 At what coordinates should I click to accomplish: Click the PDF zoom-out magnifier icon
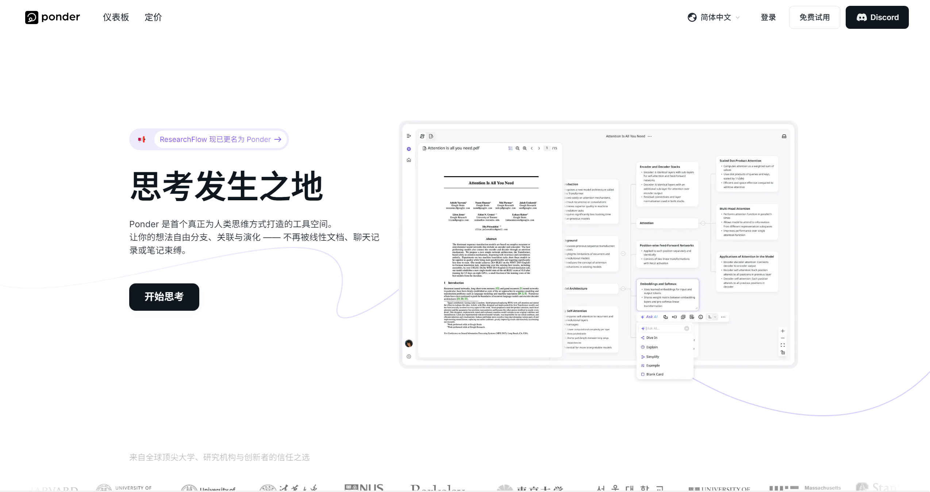517,148
